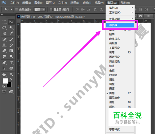Select the Lasso tool

[4, 27]
